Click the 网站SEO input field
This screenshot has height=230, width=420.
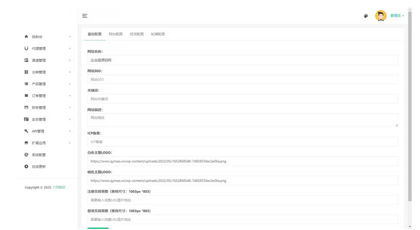pos(242,80)
